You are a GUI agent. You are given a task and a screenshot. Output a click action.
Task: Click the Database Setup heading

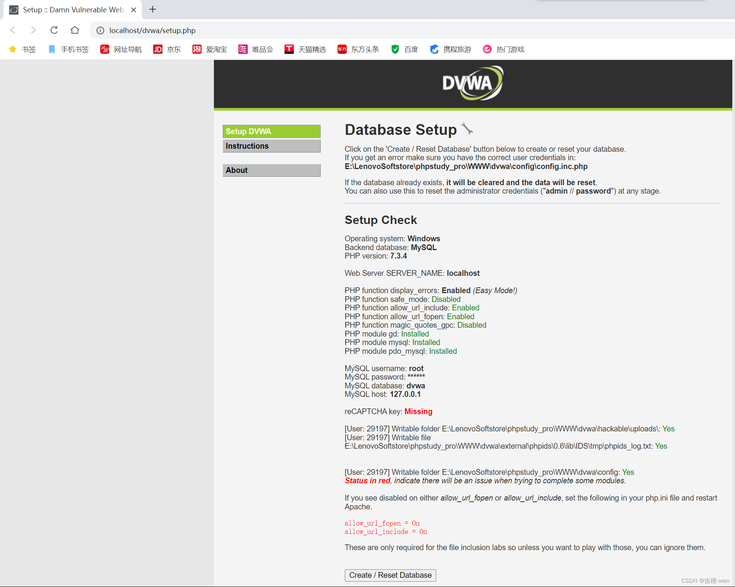coord(401,130)
